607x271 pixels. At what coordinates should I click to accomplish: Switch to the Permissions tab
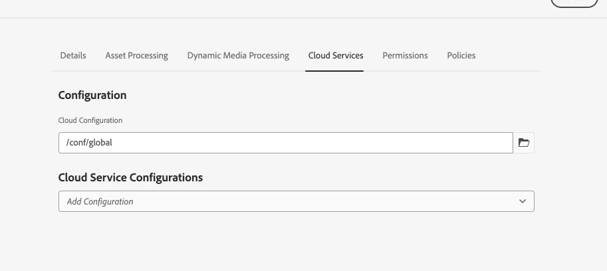point(405,56)
